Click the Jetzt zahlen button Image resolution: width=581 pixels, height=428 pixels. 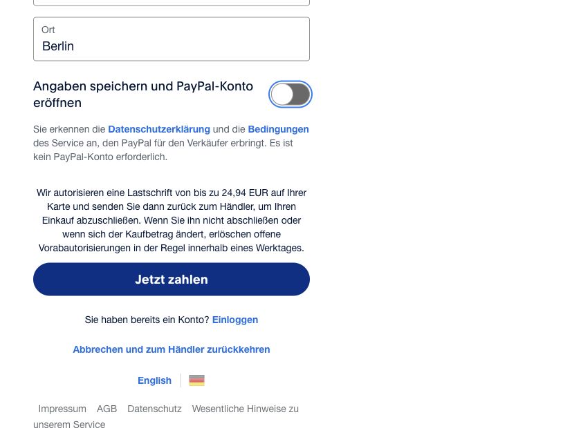point(172,280)
